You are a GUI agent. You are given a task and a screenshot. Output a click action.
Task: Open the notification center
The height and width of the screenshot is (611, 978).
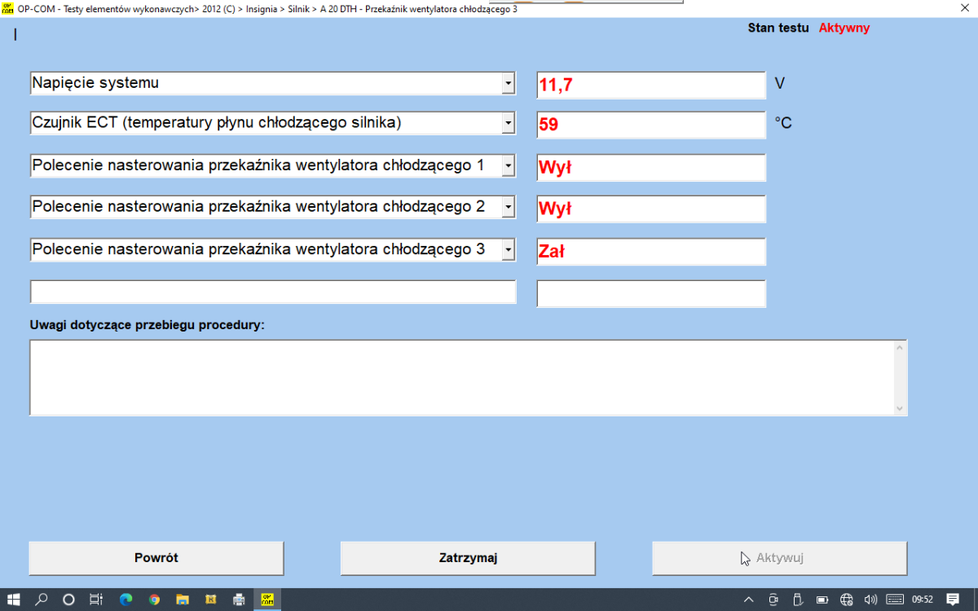[x=953, y=600]
